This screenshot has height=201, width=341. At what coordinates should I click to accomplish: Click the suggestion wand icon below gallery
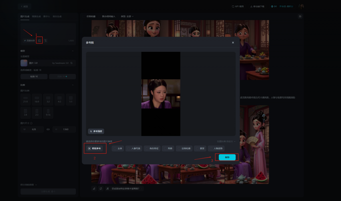coord(108,189)
